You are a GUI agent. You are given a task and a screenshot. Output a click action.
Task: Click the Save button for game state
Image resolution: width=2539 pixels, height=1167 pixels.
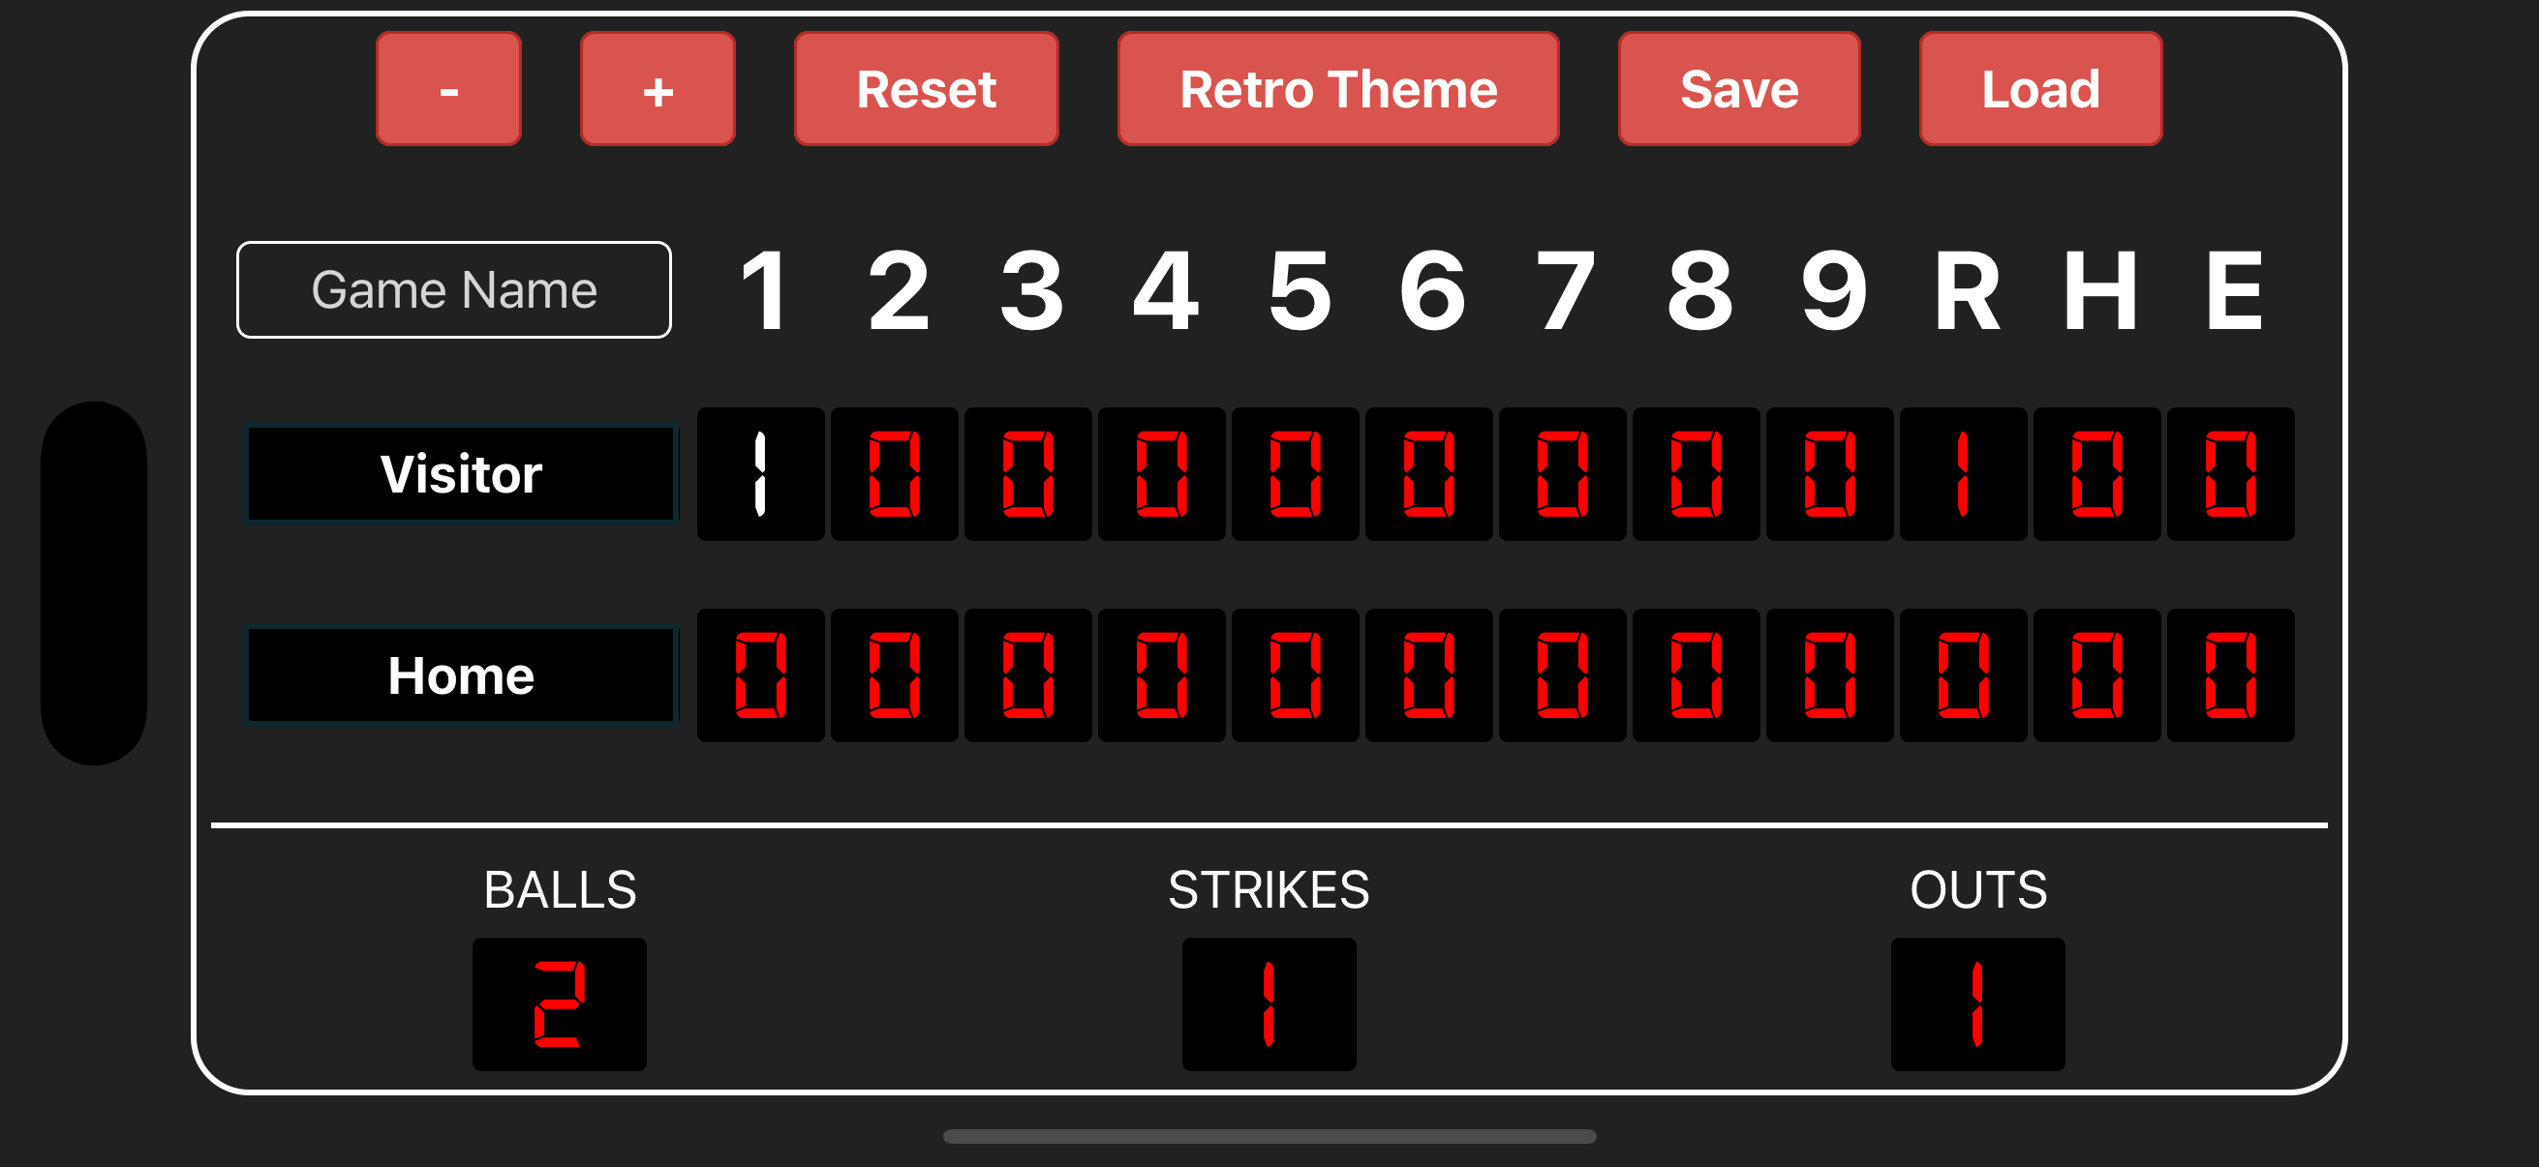coord(1741,91)
